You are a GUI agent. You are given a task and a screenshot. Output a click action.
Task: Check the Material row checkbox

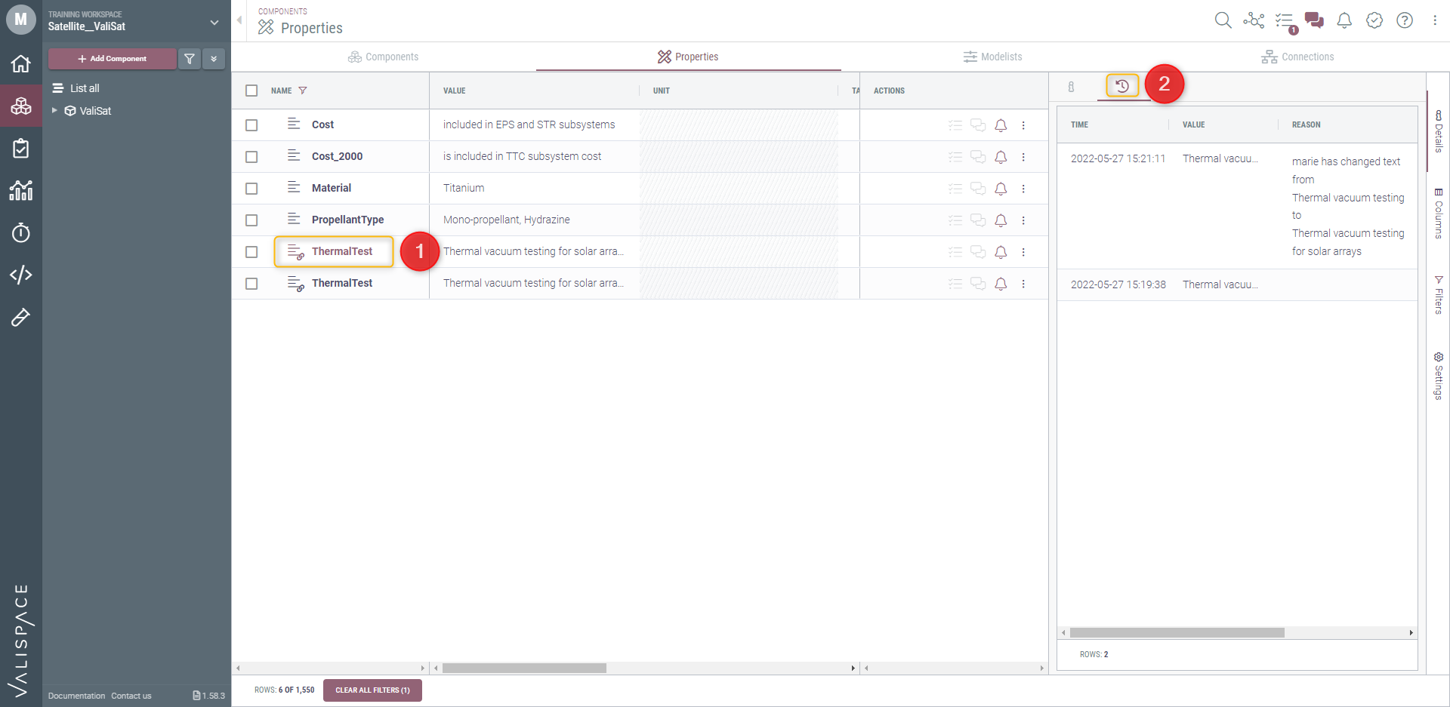pyautogui.click(x=251, y=189)
